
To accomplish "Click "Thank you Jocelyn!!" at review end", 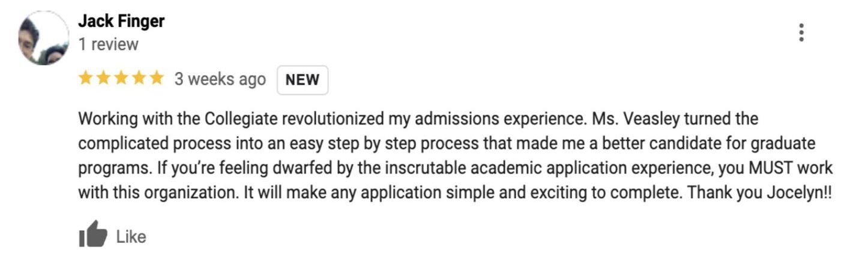I will click(759, 193).
